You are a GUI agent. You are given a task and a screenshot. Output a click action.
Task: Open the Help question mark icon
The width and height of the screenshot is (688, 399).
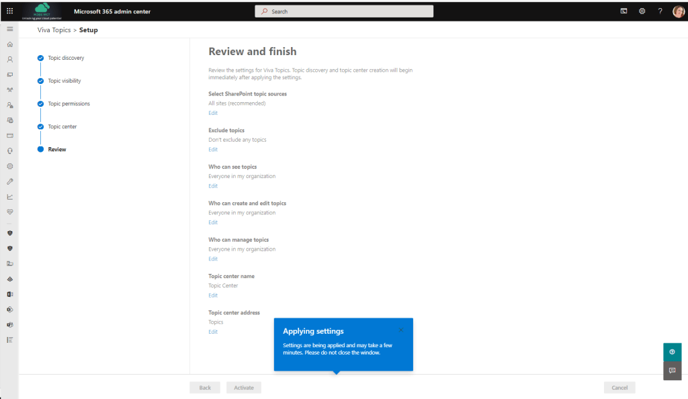[660, 11]
